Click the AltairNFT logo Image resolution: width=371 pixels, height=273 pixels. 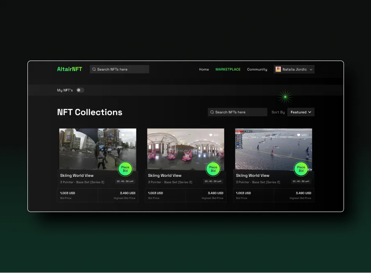(x=69, y=69)
